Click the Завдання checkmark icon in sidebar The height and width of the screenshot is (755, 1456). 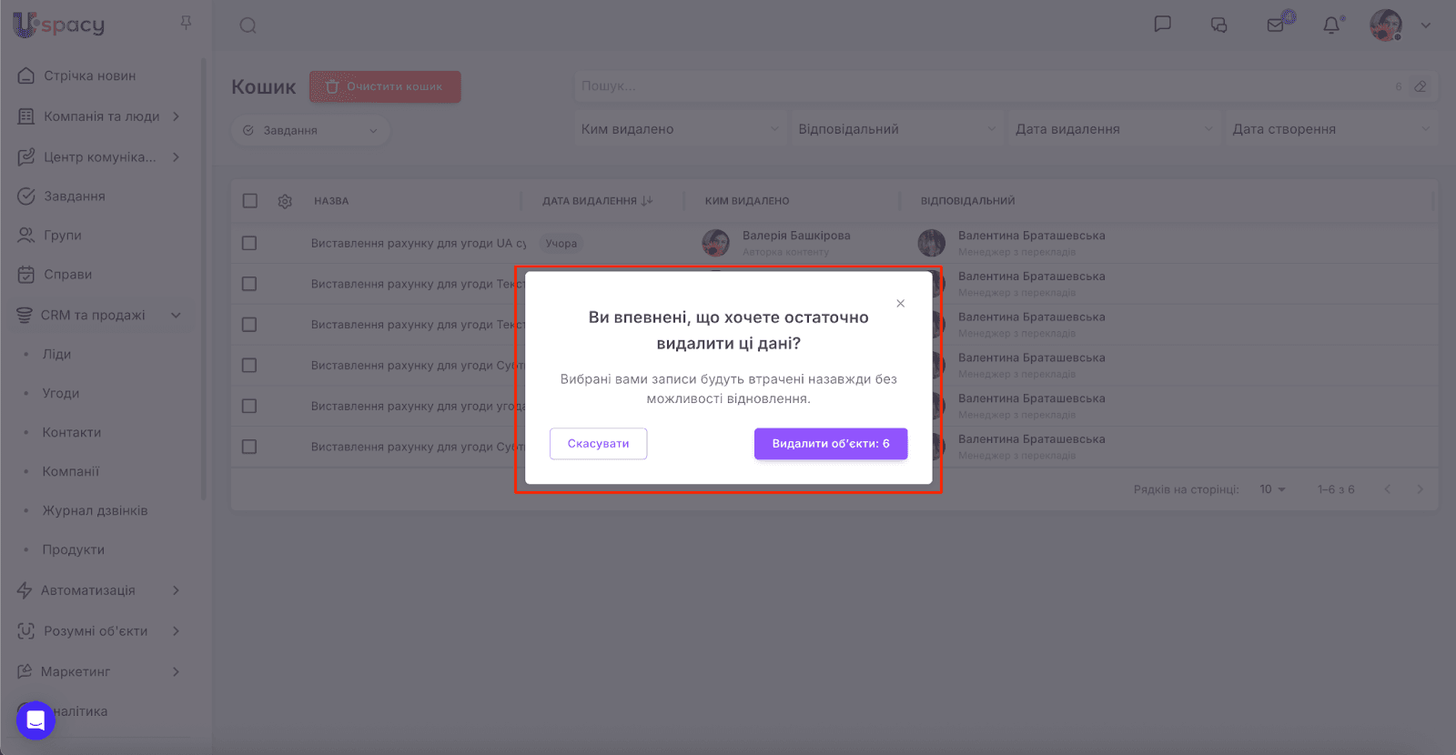point(26,196)
